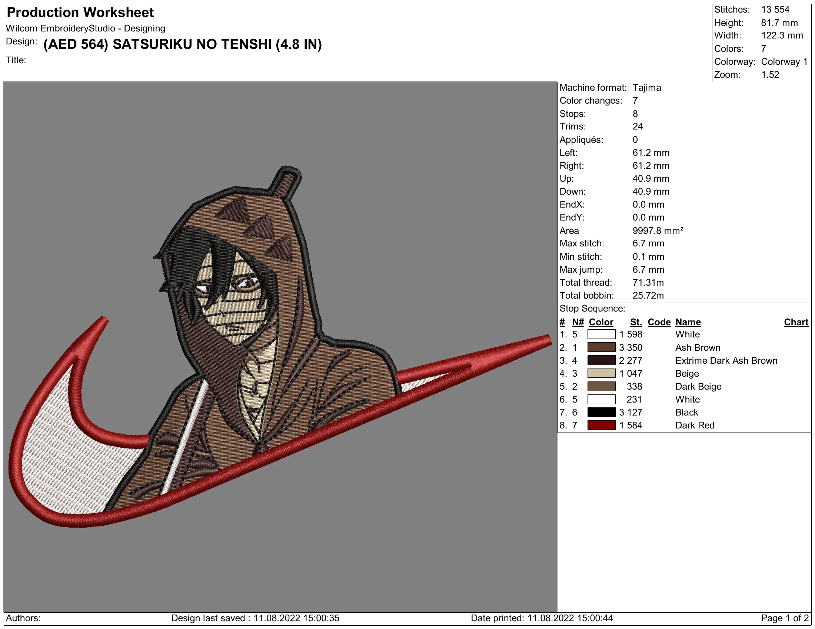Click the 'Authors:' label in footer
Viewport: 815px width, 629px height.
point(23,618)
